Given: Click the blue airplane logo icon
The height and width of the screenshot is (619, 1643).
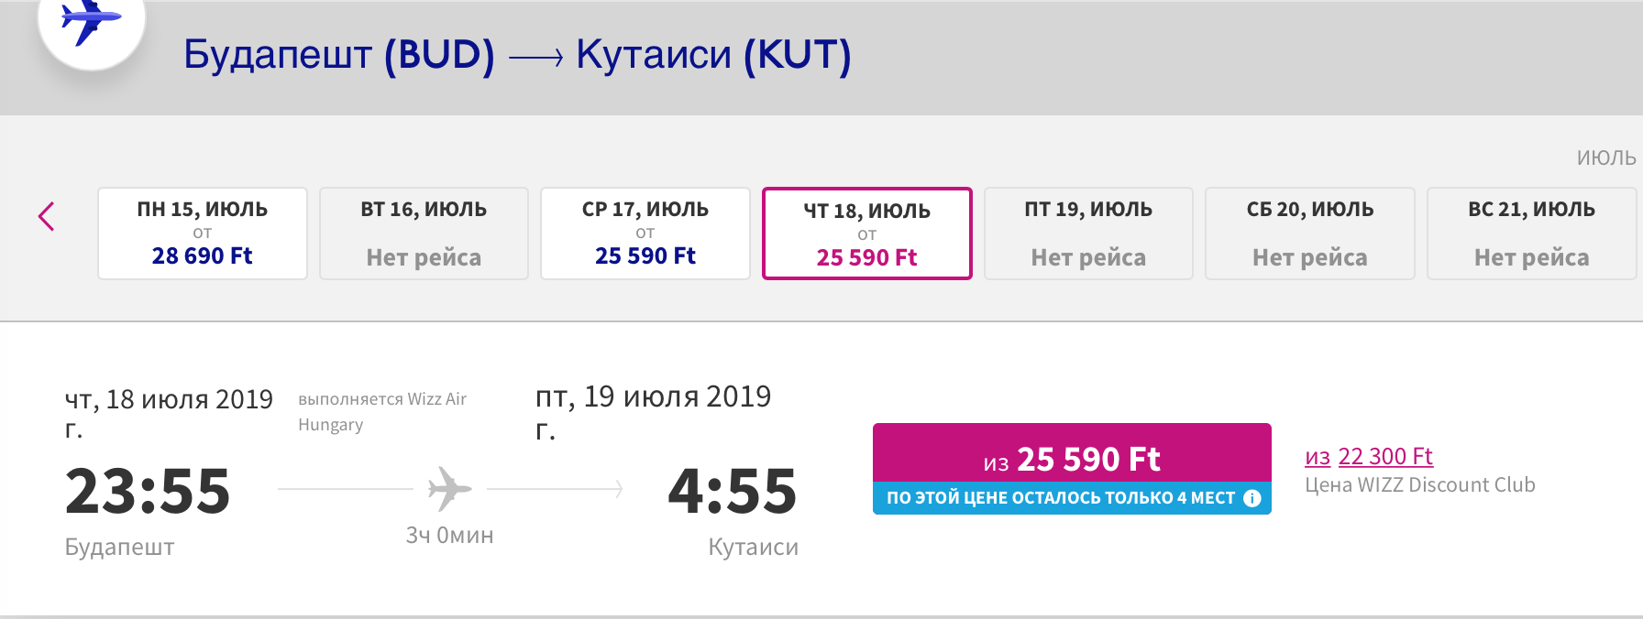Looking at the screenshot, I should click(x=90, y=20).
